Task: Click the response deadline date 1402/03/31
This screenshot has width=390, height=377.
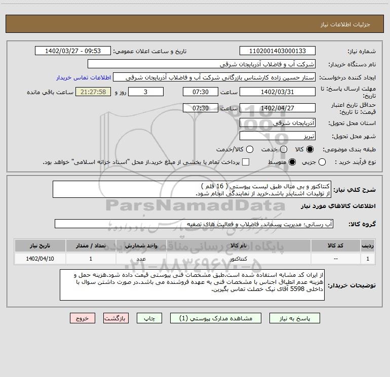Action: coord(278,92)
